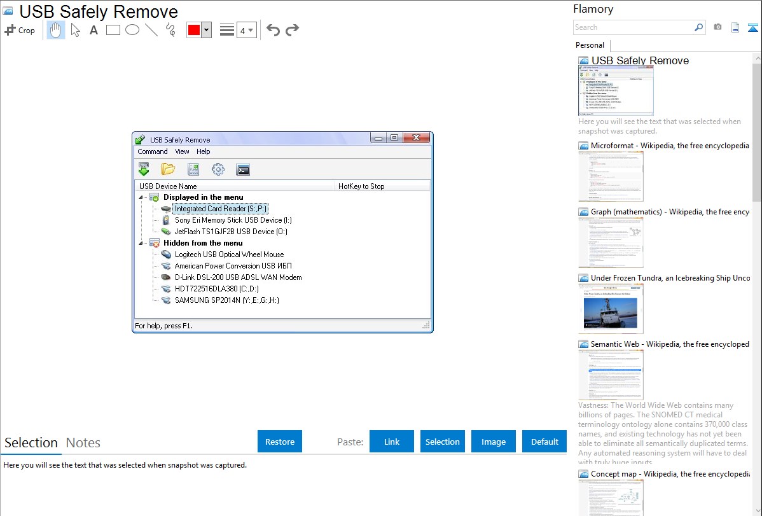Click the yellow folder browse icon

pos(168,169)
